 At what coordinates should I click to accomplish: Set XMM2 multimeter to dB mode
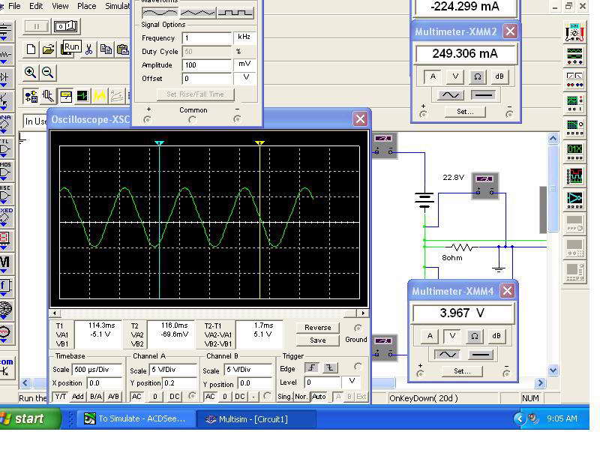point(499,76)
